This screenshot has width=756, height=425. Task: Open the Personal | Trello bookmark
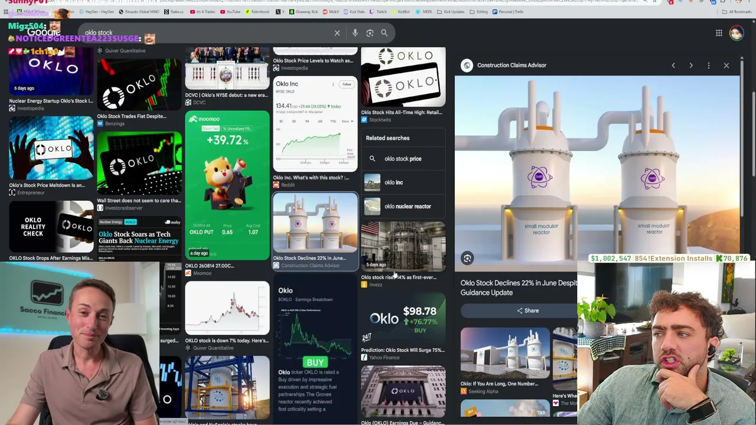click(509, 12)
